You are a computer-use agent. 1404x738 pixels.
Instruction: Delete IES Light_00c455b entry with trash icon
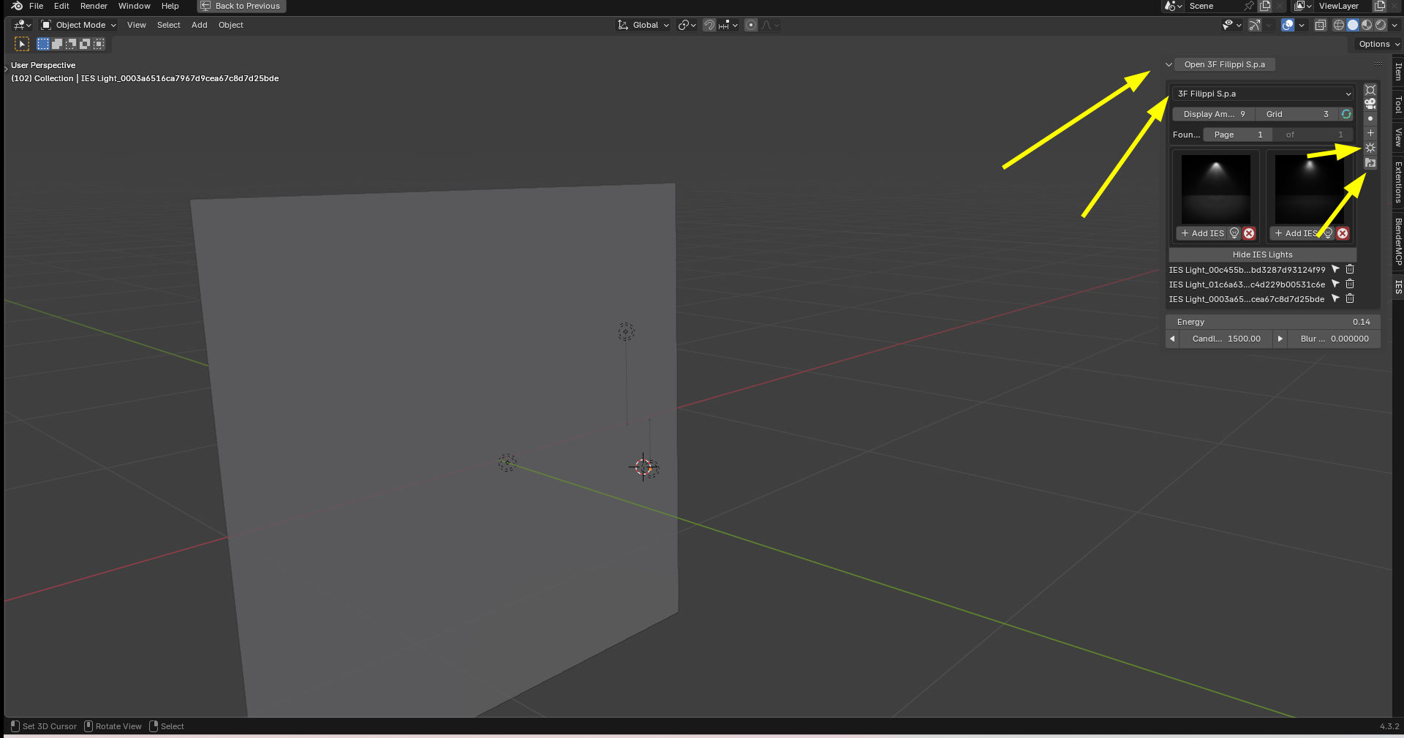pos(1350,269)
